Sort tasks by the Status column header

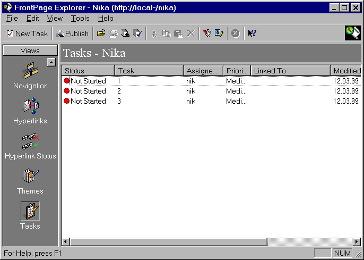[88, 71]
